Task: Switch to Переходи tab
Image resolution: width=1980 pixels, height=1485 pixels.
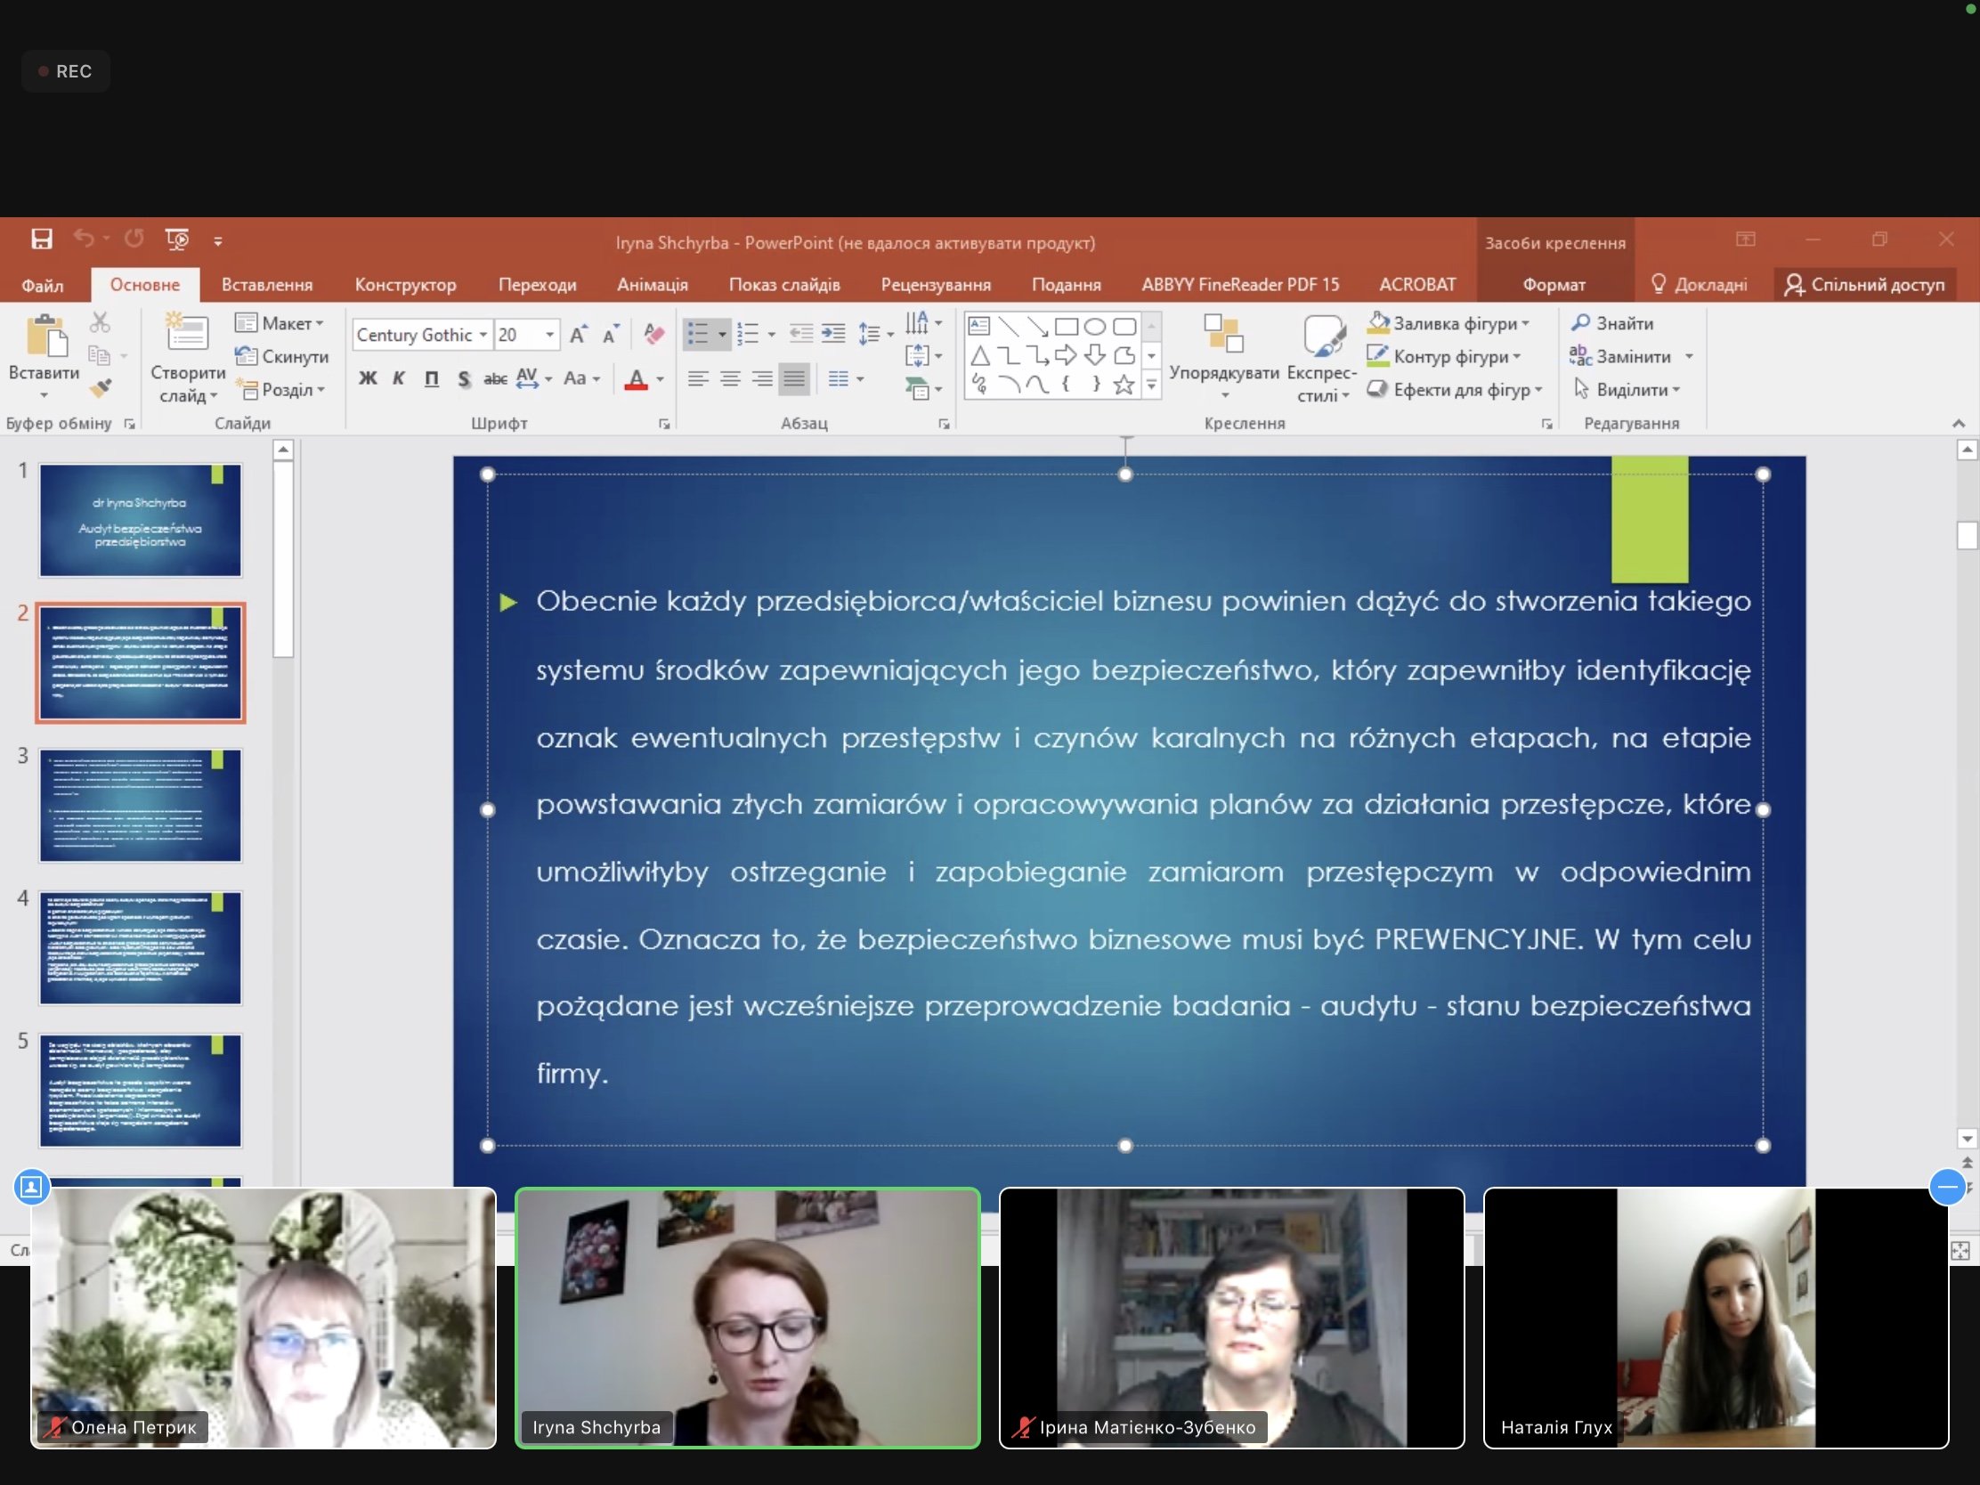Action: click(537, 285)
